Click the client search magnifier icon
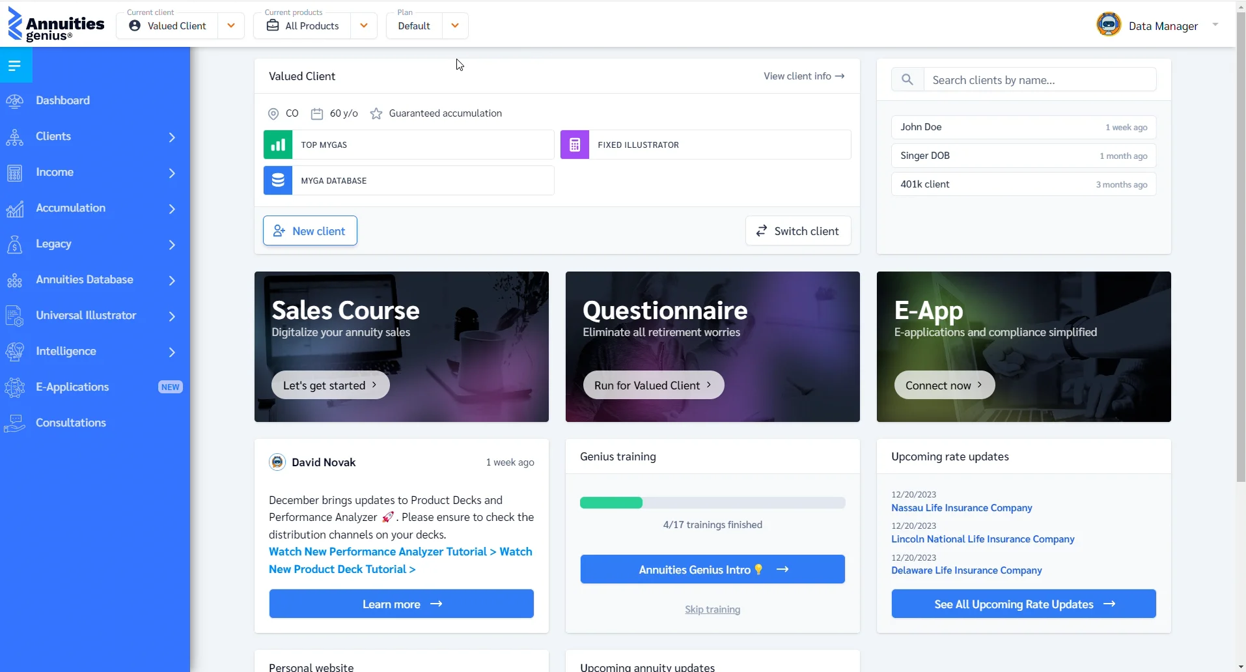This screenshot has width=1246, height=672. coord(907,79)
